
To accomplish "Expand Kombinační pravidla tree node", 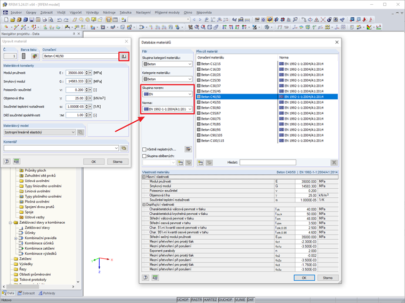I will point(15,238).
